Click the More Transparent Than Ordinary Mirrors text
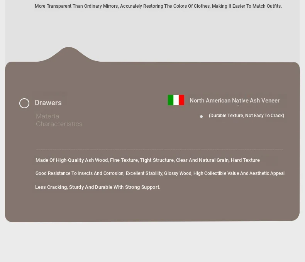This screenshot has height=262, width=305. pyautogui.click(x=76, y=6)
